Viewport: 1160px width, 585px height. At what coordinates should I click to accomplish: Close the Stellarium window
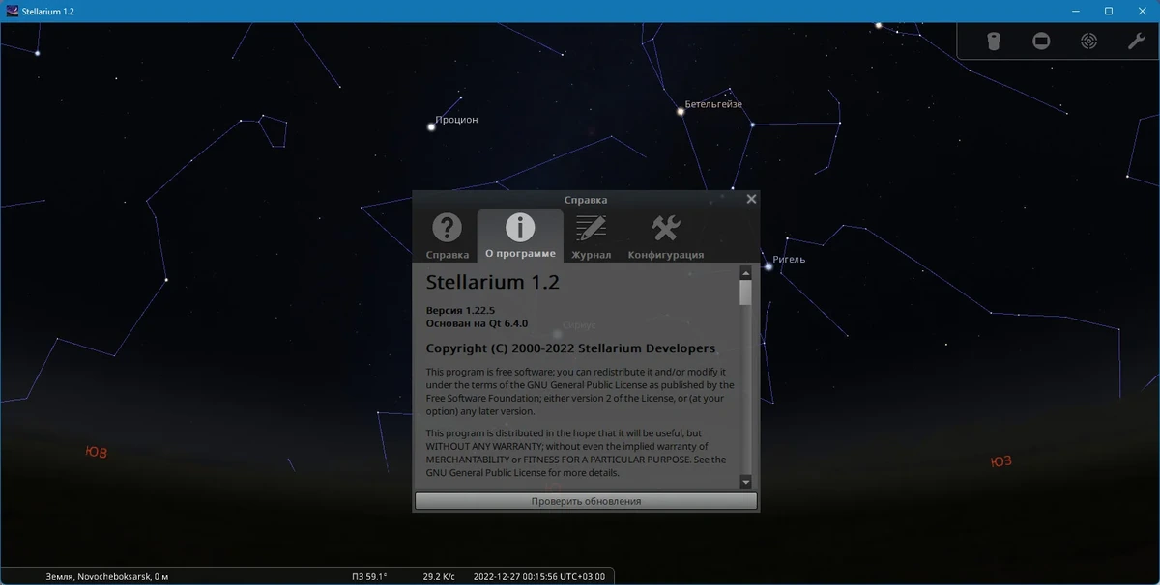coord(1142,11)
